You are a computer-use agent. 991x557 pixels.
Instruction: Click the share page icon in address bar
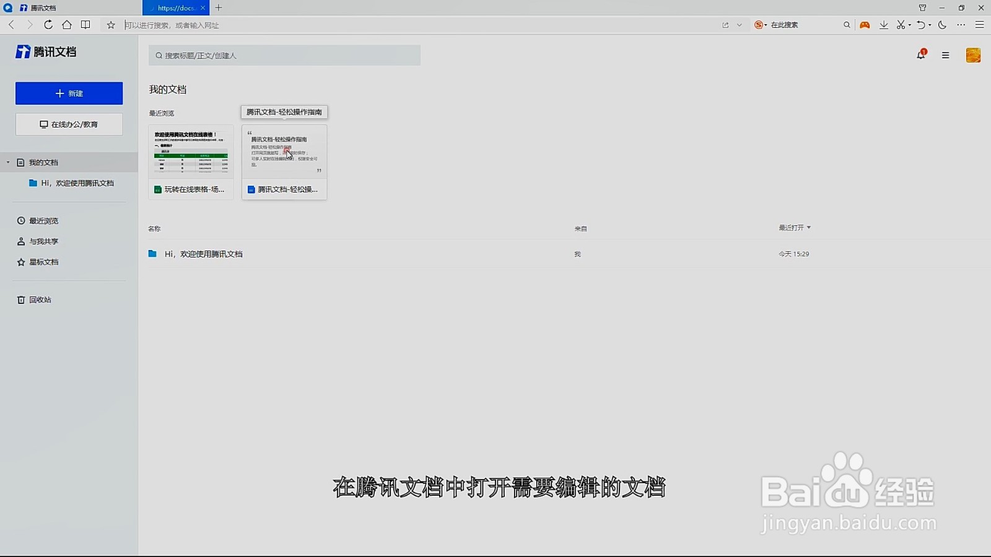coord(725,25)
